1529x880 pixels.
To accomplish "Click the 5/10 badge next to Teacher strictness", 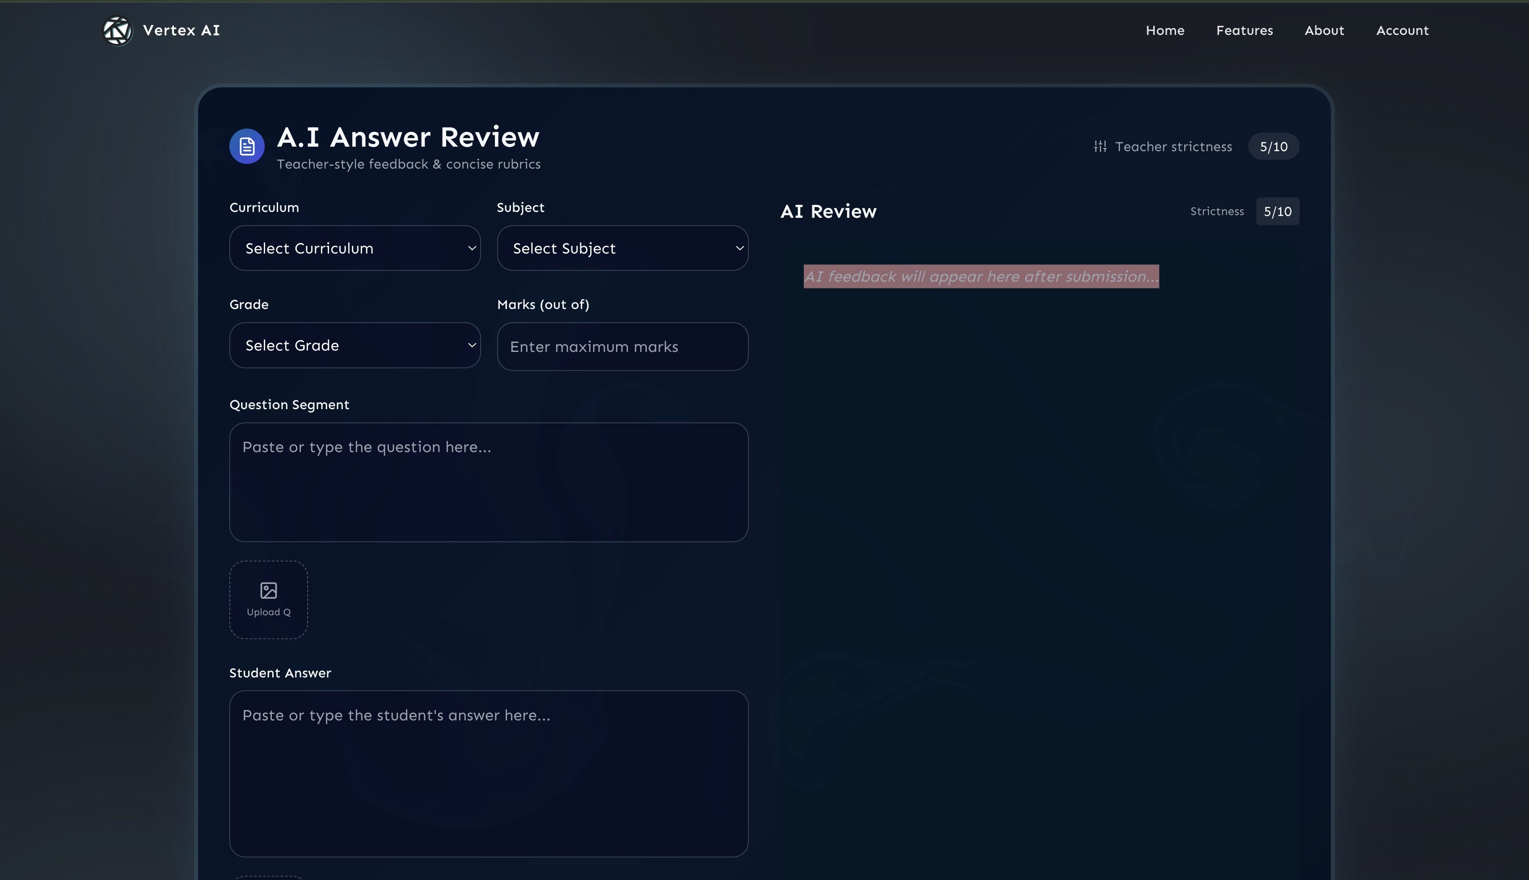I will pos(1273,146).
